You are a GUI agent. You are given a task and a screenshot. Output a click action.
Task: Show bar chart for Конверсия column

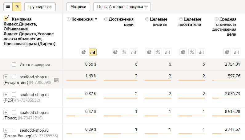[x=93, y=52]
